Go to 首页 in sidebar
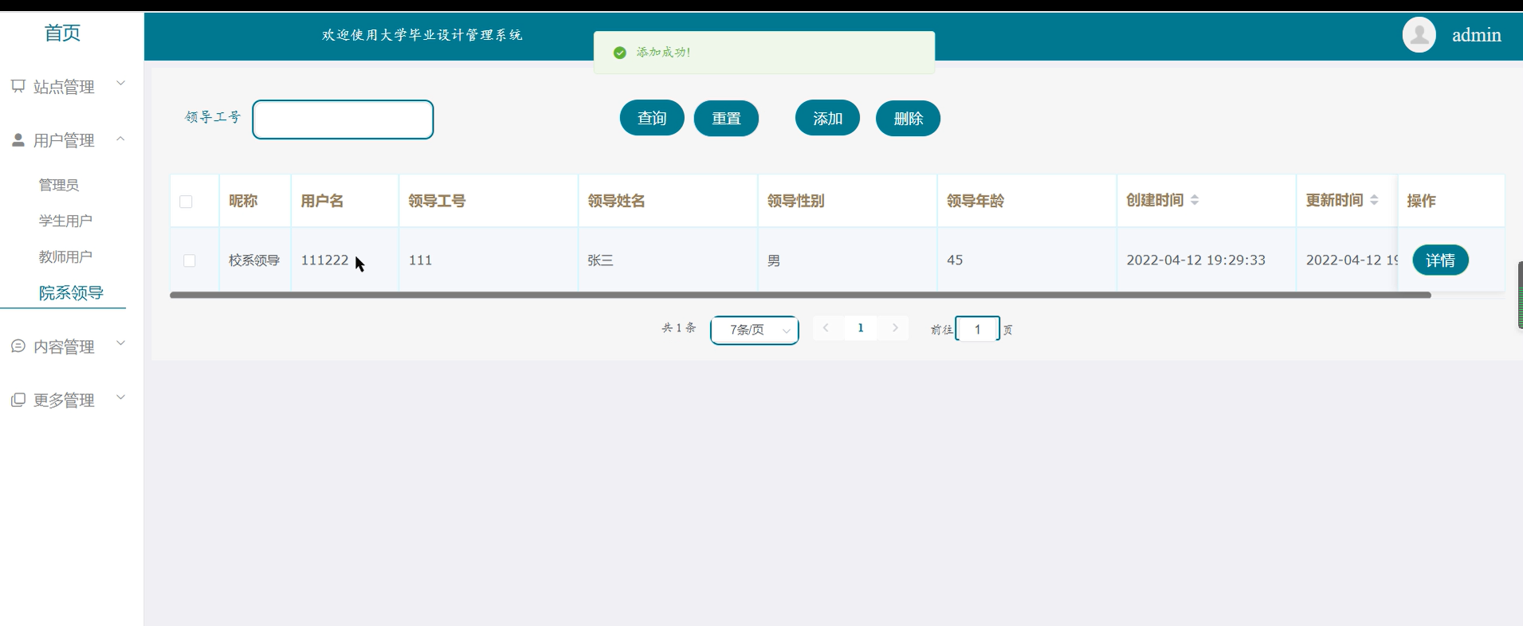The image size is (1523, 626). coord(62,33)
